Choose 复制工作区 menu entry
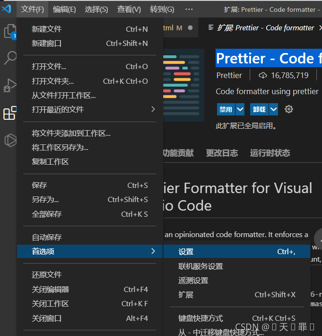The height and width of the screenshot is (336, 322). 90,162
